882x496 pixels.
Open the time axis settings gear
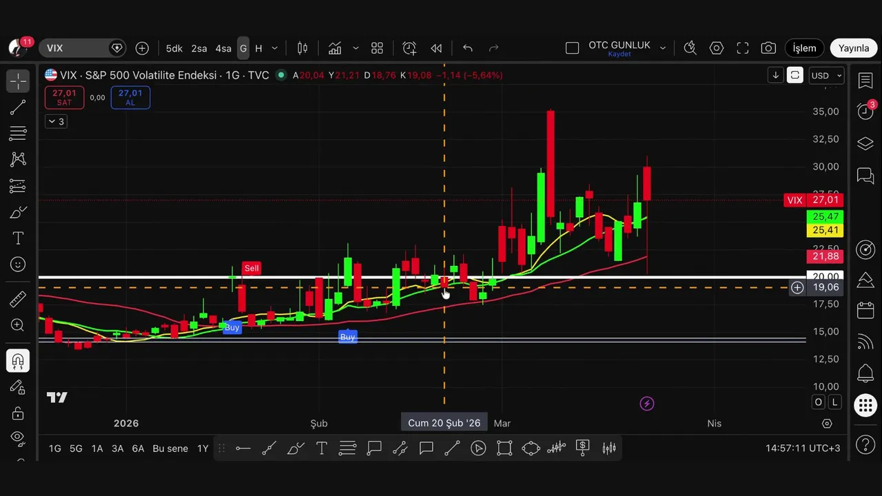click(x=827, y=424)
